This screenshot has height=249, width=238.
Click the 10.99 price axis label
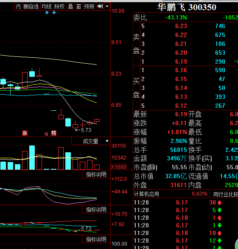(x=118, y=11)
